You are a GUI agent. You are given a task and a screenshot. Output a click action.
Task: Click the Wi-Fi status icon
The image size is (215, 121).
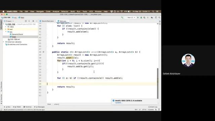point(122,11)
